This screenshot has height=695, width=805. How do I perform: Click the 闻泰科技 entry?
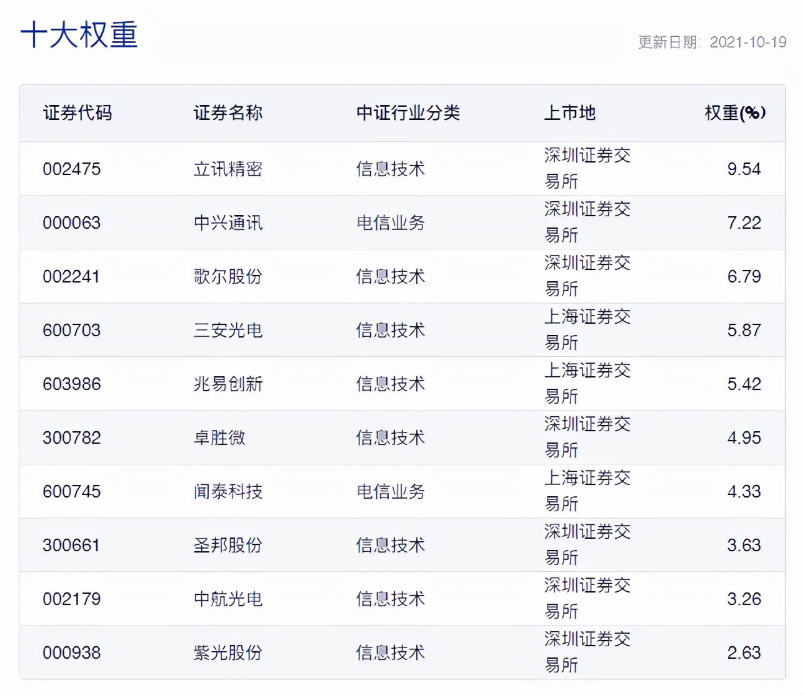(227, 492)
